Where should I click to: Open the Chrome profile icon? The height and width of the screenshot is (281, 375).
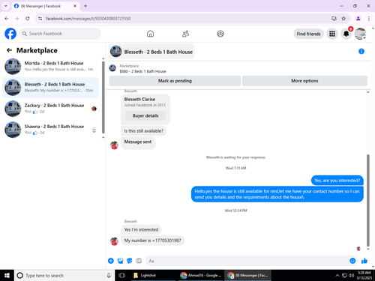click(x=358, y=19)
